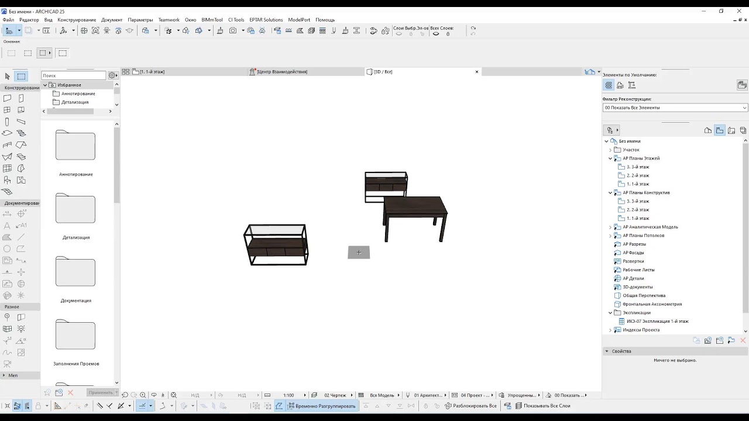Select the Text tool icon

tap(7, 226)
